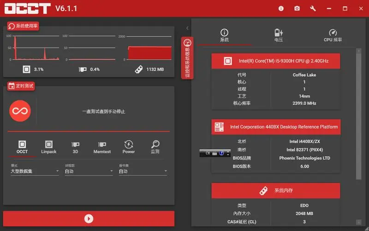
Task: Open the About info icon in title bar
Action: [281, 9]
